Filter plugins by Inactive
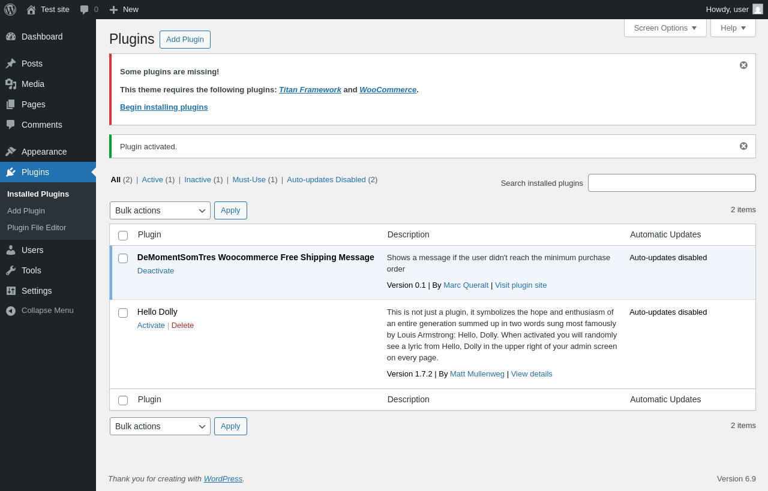 [x=197, y=179]
